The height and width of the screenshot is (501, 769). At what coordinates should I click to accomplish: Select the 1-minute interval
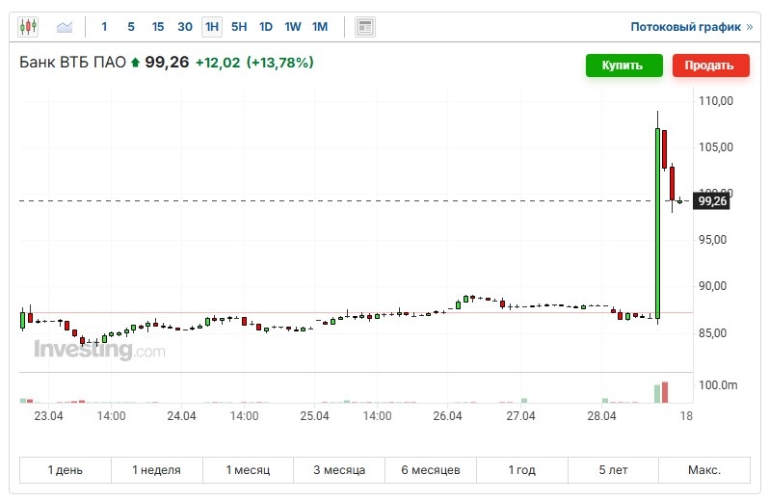104,27
